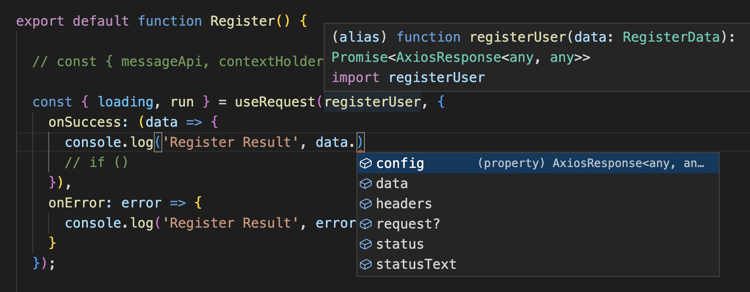Click the Register function name
Image resolution: width=750 pixels, height=292 pixels.
click(x=243, y=21)
